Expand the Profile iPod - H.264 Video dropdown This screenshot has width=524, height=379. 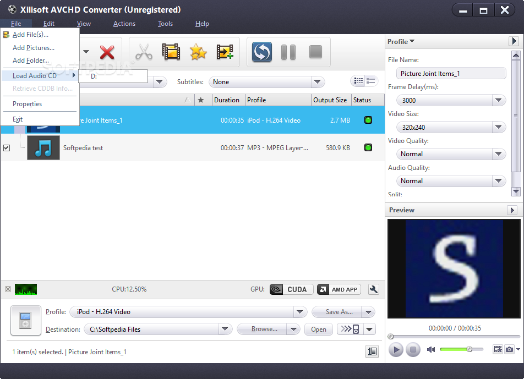pos(300,311)
